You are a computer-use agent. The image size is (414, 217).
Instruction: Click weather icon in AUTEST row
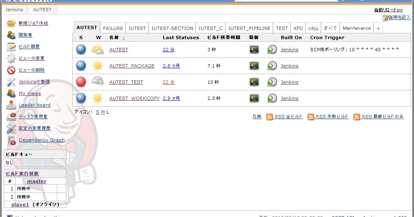(x=98, y=50)
